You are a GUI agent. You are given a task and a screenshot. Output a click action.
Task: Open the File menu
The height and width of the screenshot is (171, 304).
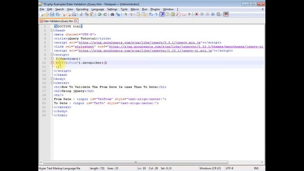pos(42,9)
